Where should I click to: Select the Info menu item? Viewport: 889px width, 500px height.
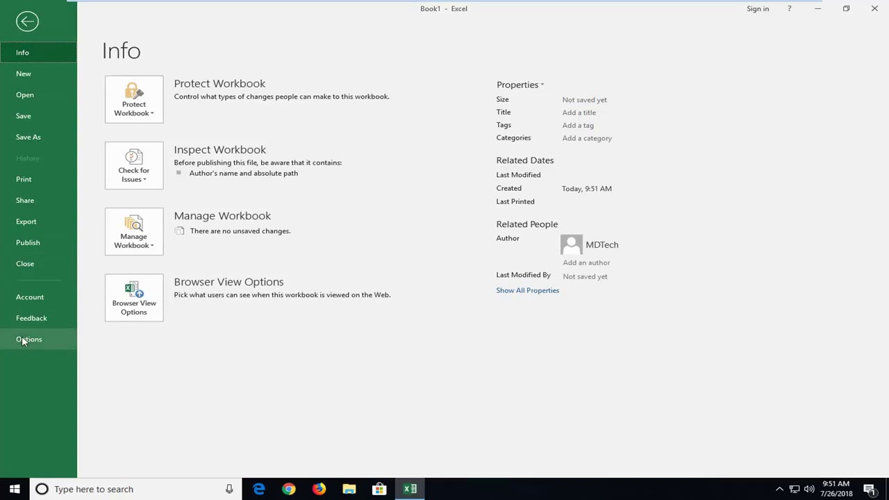point(38,52)
